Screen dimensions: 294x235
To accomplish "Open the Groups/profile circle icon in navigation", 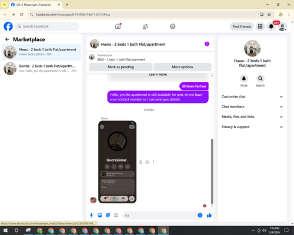I will (173, 26).
